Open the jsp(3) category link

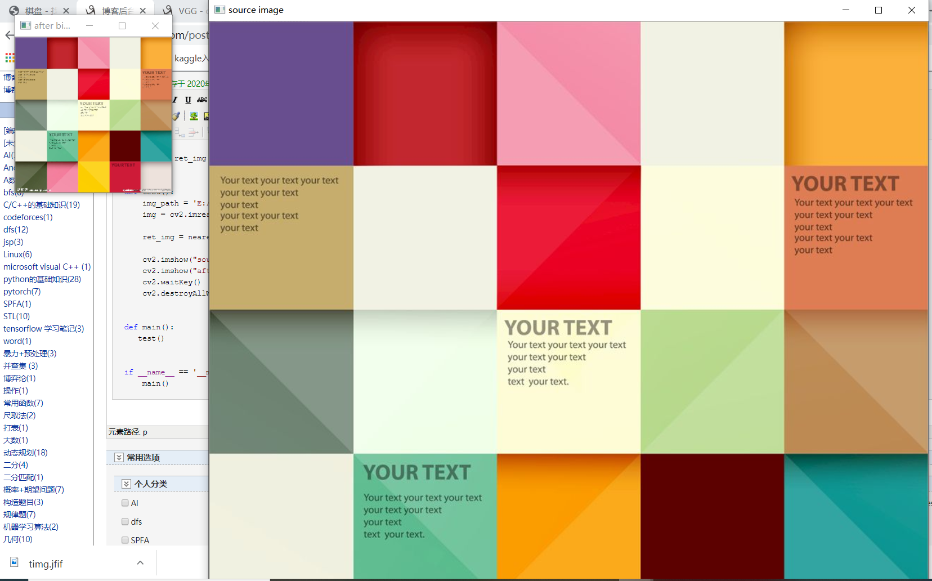[14, 242]
